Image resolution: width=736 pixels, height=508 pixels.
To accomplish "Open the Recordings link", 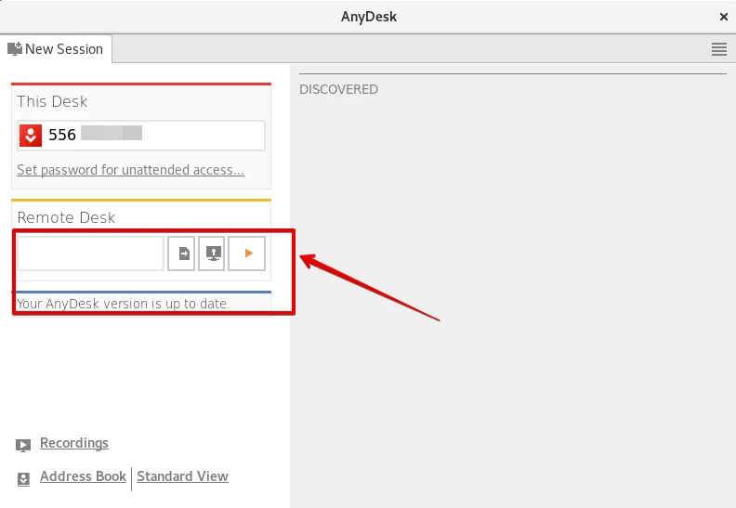I will click(74, 443).
